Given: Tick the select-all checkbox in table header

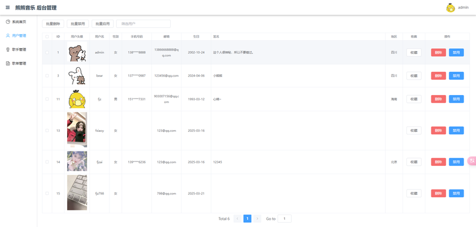Looking at the screenshot, I should [47, 37].
